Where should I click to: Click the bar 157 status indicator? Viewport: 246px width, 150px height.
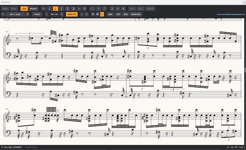[234, 147]
